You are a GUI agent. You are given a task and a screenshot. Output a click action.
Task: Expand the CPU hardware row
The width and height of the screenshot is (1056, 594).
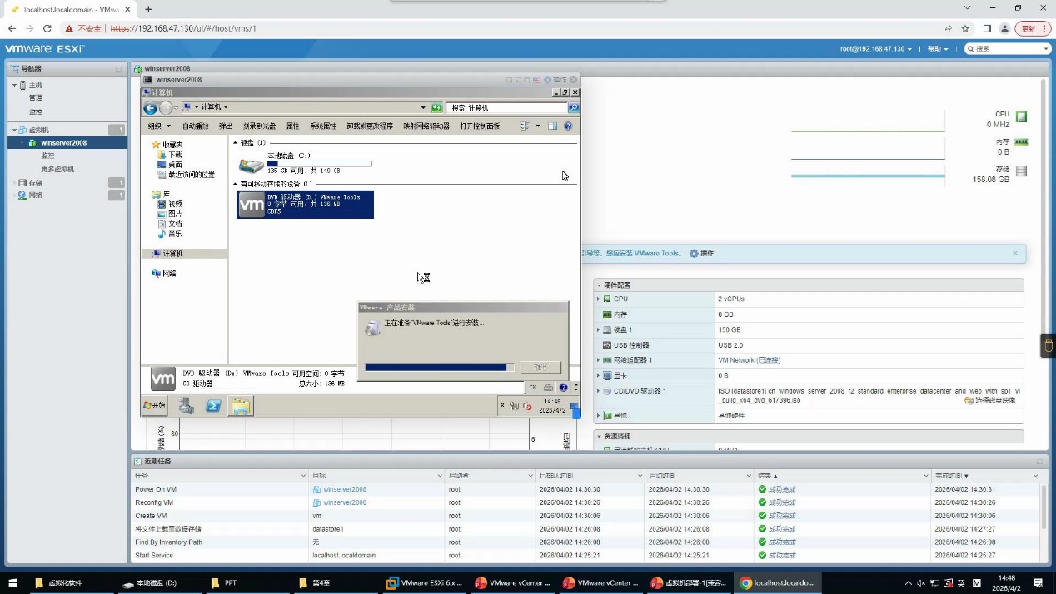pos(598,299)
